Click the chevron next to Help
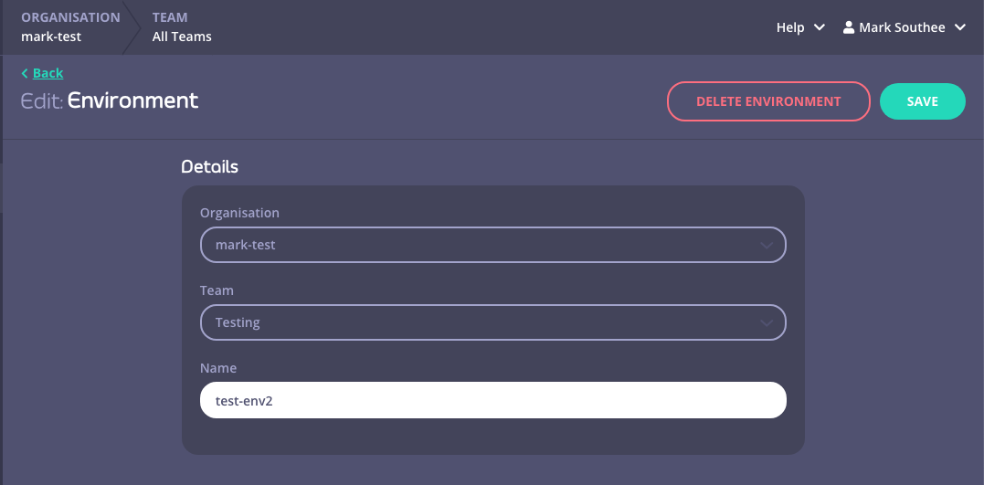This screenshot has height=485, width=984. (820, 27)
